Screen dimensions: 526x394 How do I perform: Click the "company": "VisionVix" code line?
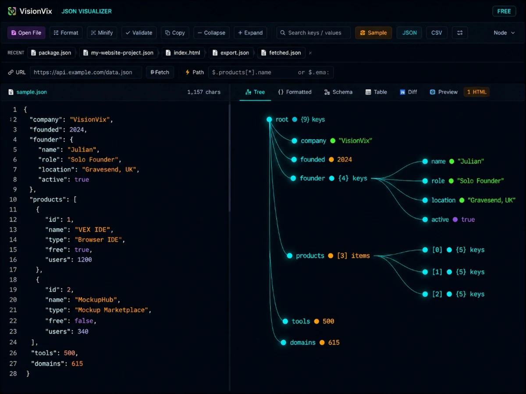point(71,120)
